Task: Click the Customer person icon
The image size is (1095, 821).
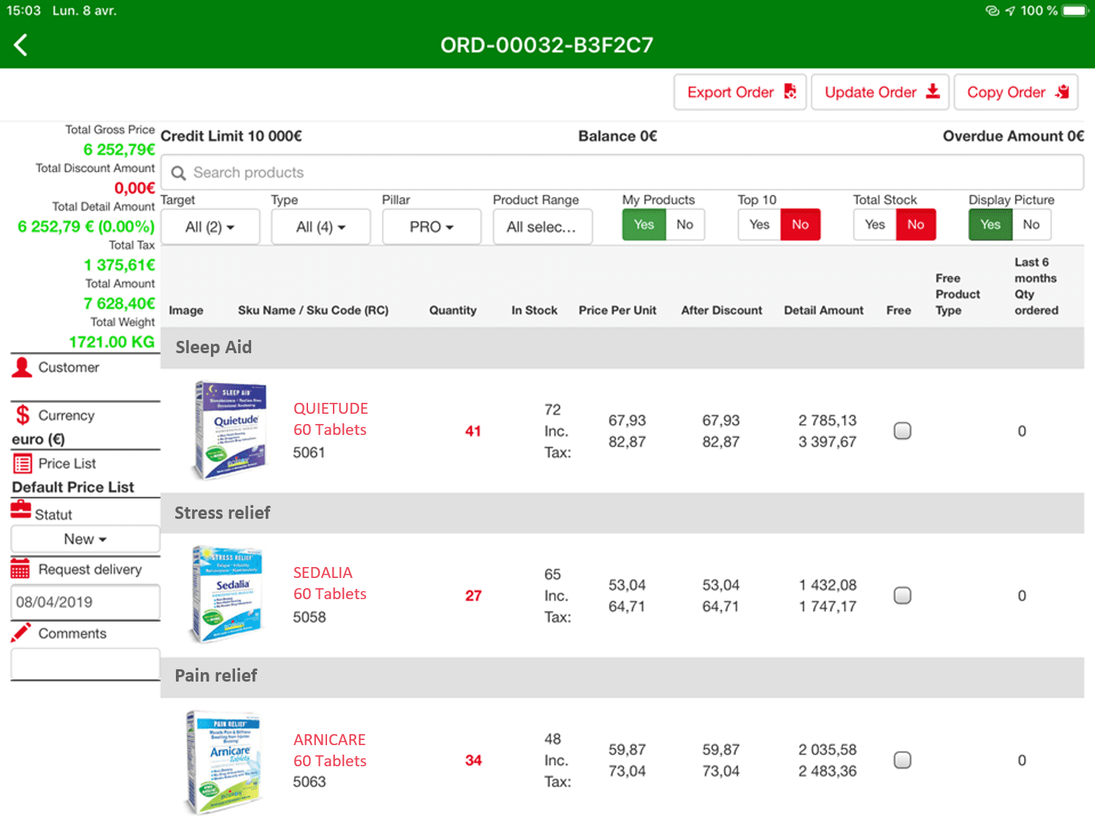Action: [22, 367]
